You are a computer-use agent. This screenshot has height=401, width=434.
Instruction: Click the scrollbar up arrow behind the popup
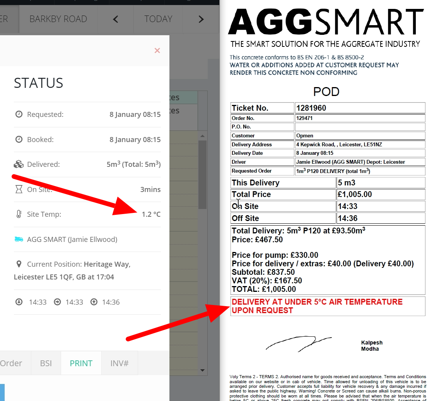tap(202, 136)
